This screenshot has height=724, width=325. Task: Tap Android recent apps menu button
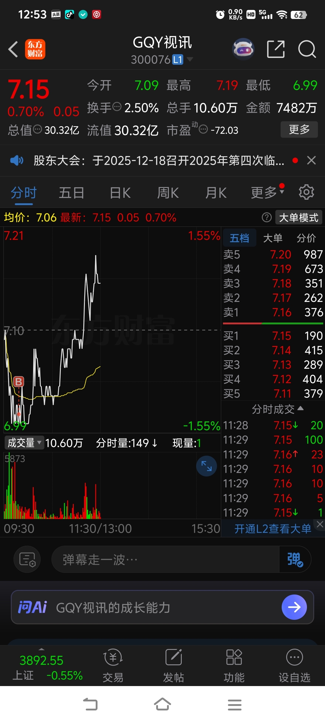click(235, 705)
